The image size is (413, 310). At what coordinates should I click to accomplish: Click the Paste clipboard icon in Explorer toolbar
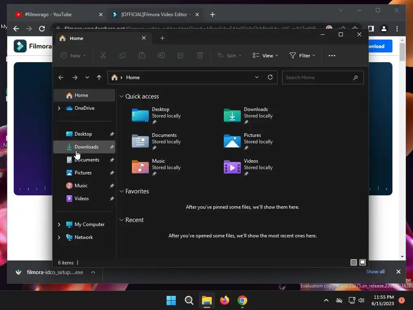pos(142,55)
